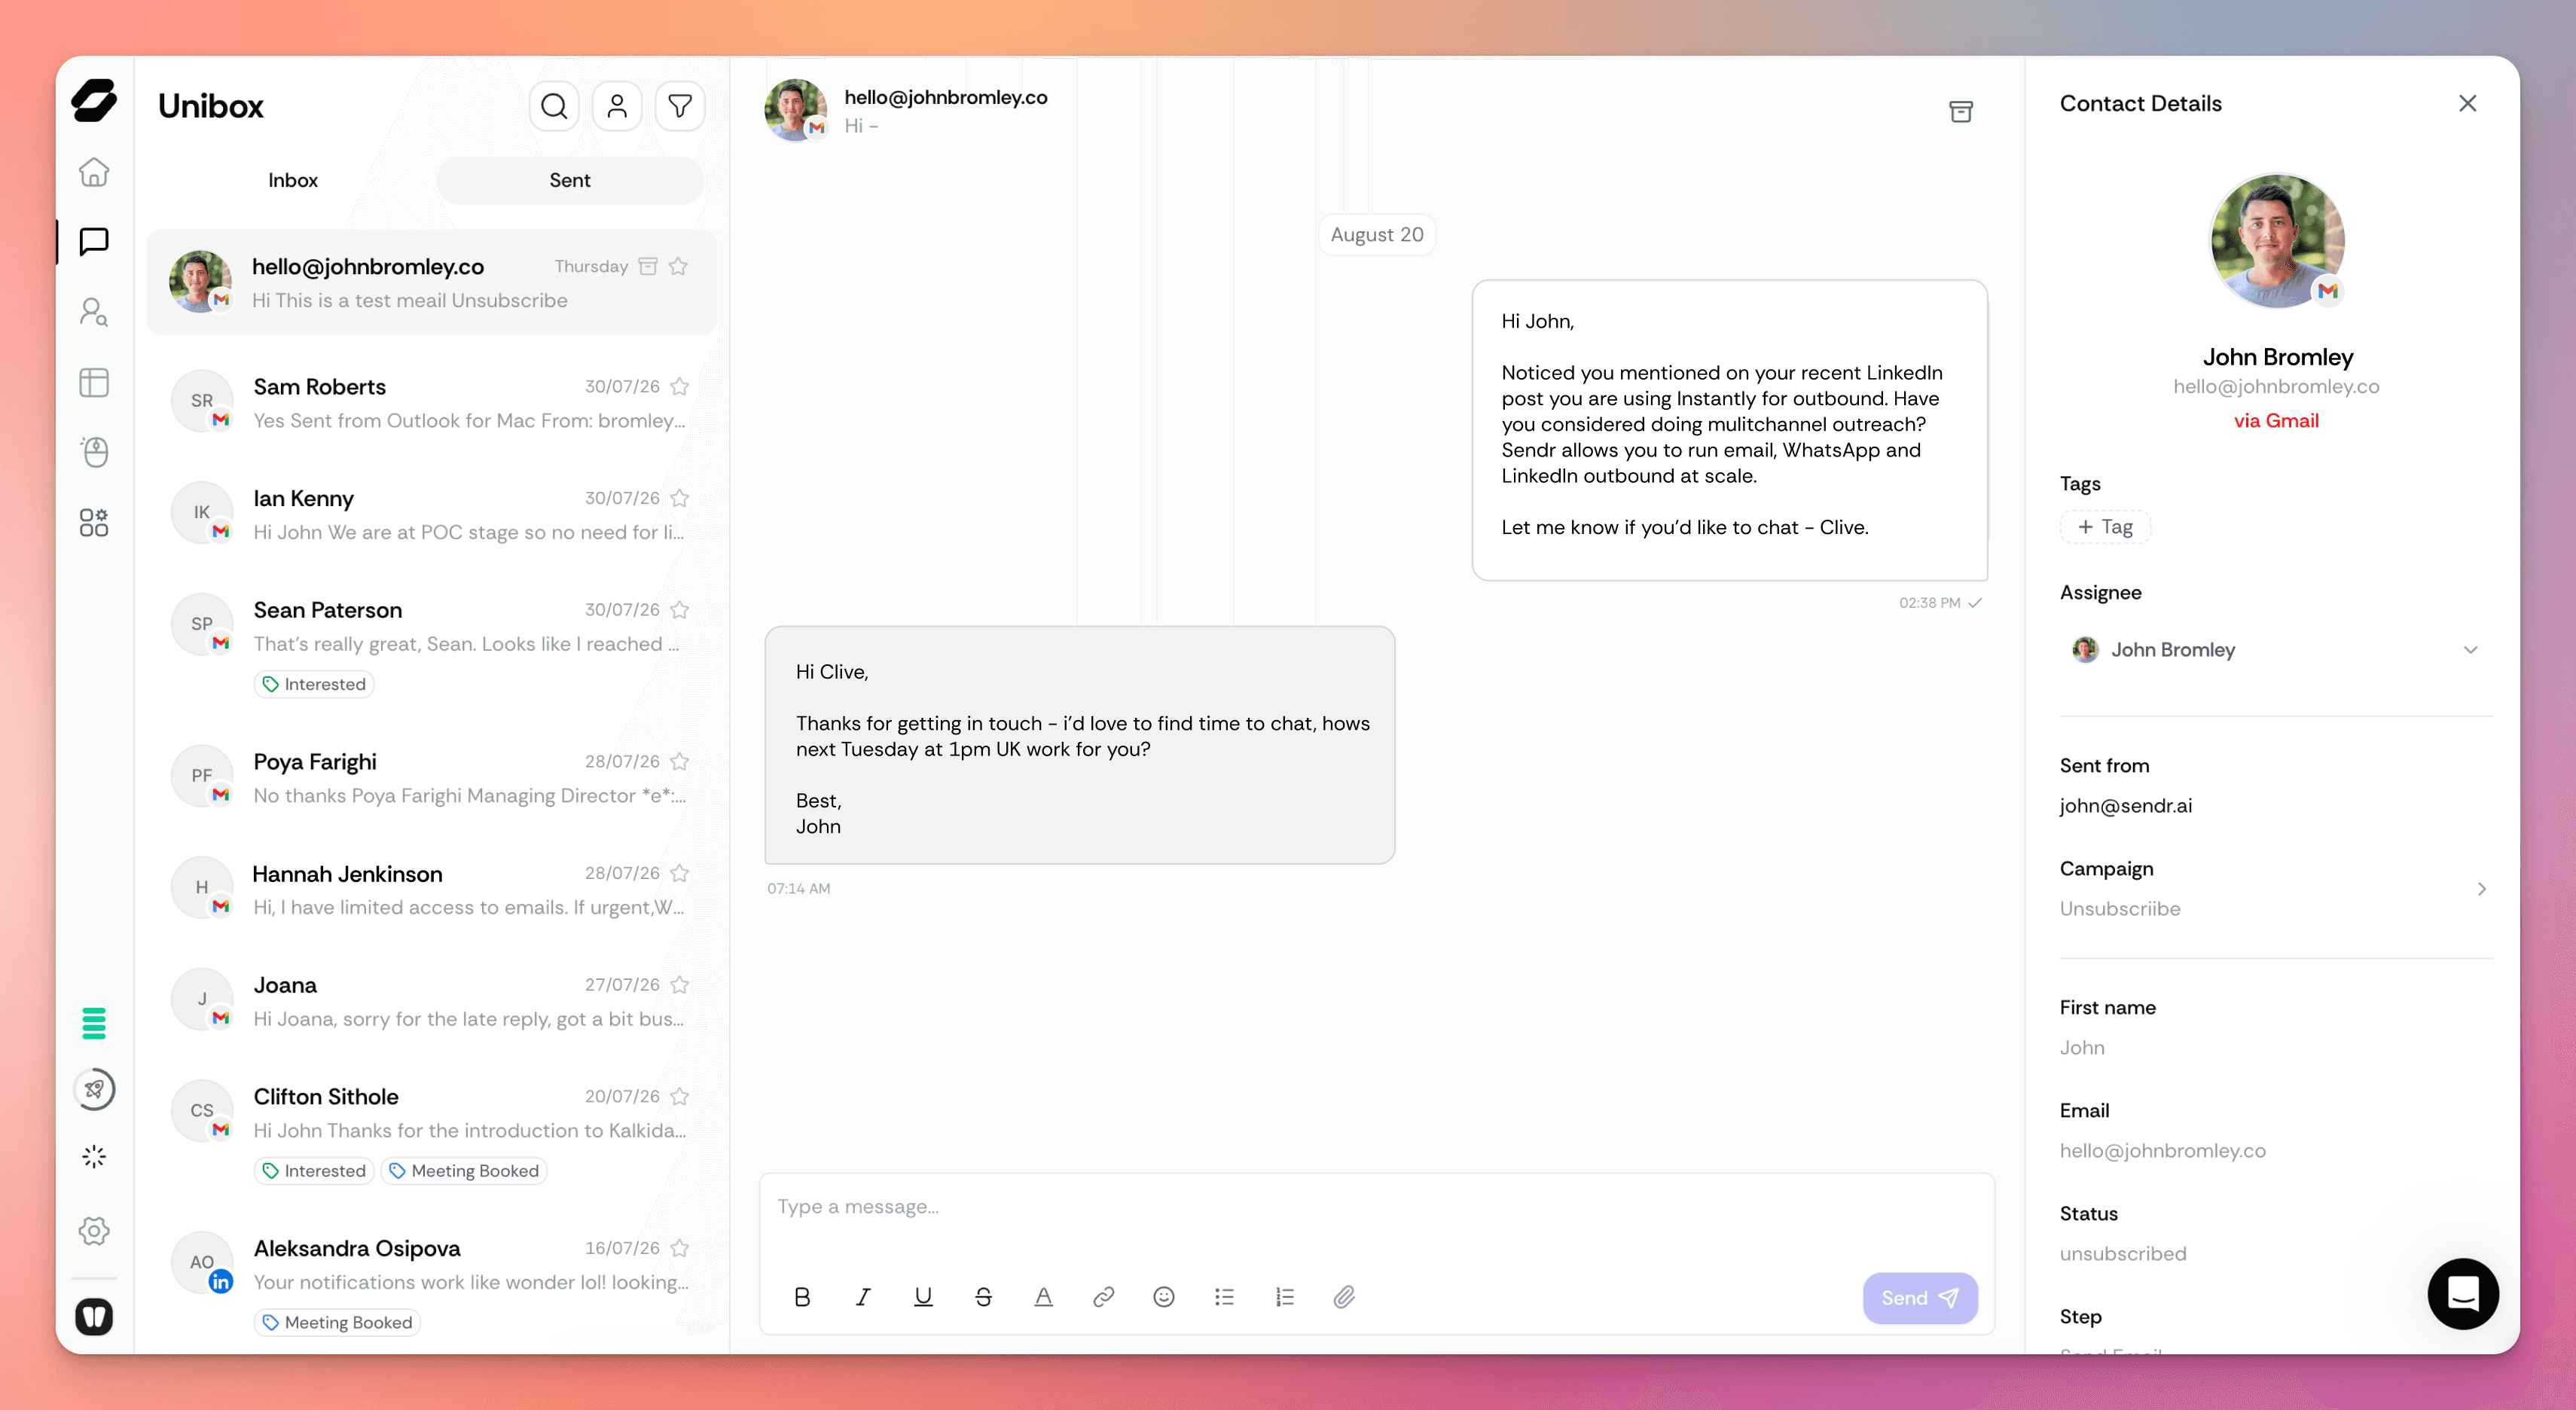Screen dimensions: 2576x1410
Task: Toggle bold formatting
Action: [x=802, y=1297]
